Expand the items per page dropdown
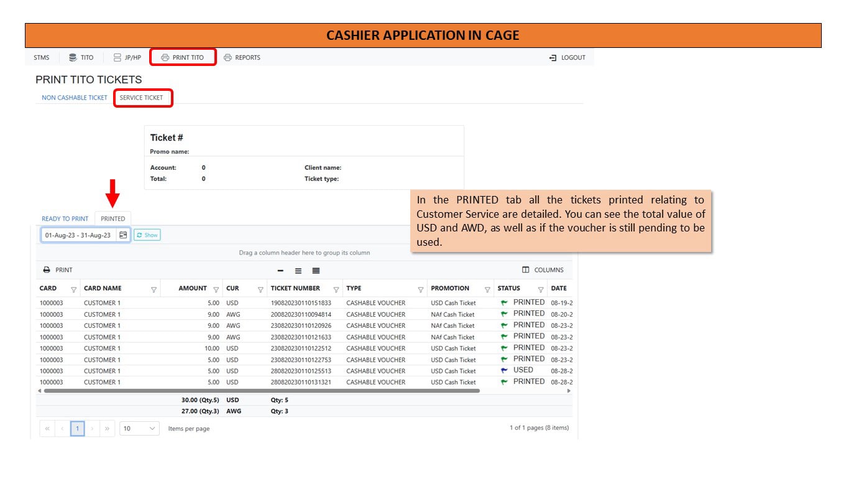This screenshot has width=846, height=494. point(139,429)
